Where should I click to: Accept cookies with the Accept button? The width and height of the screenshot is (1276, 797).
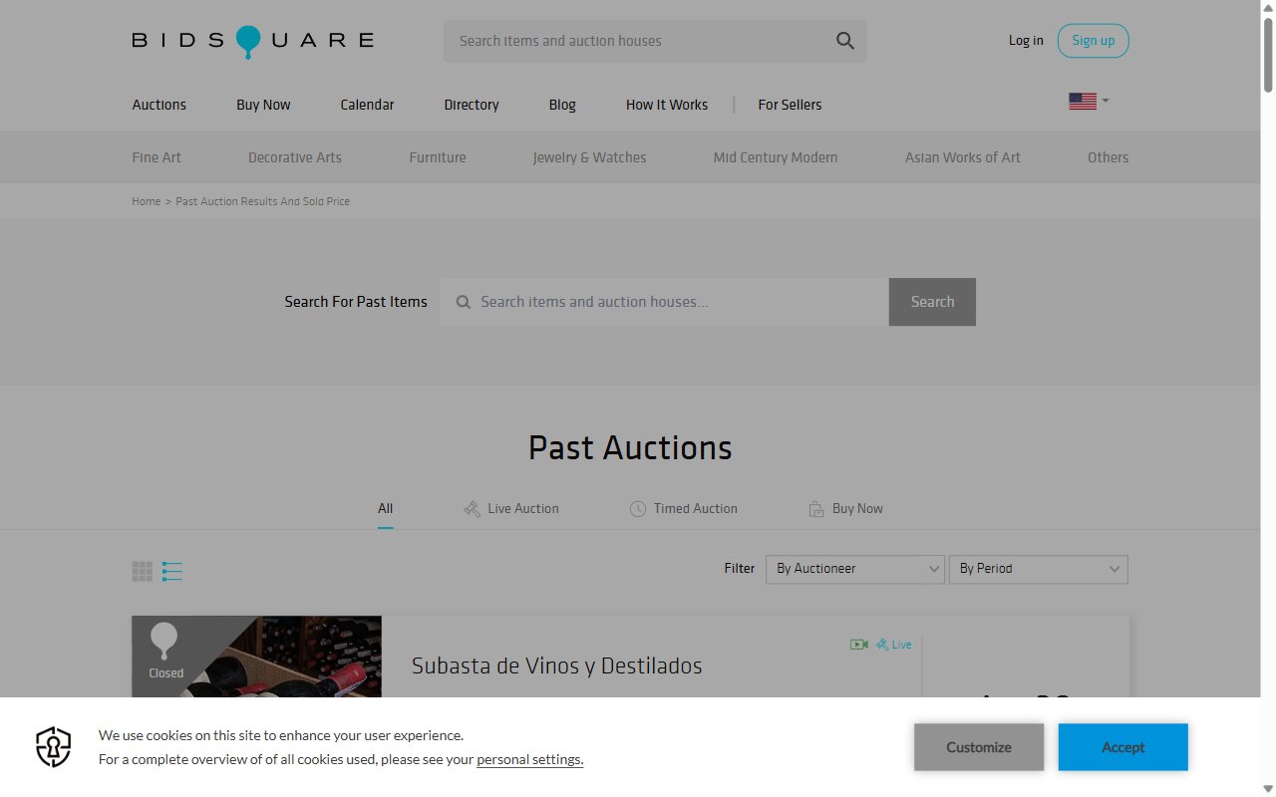[1123, 747]
